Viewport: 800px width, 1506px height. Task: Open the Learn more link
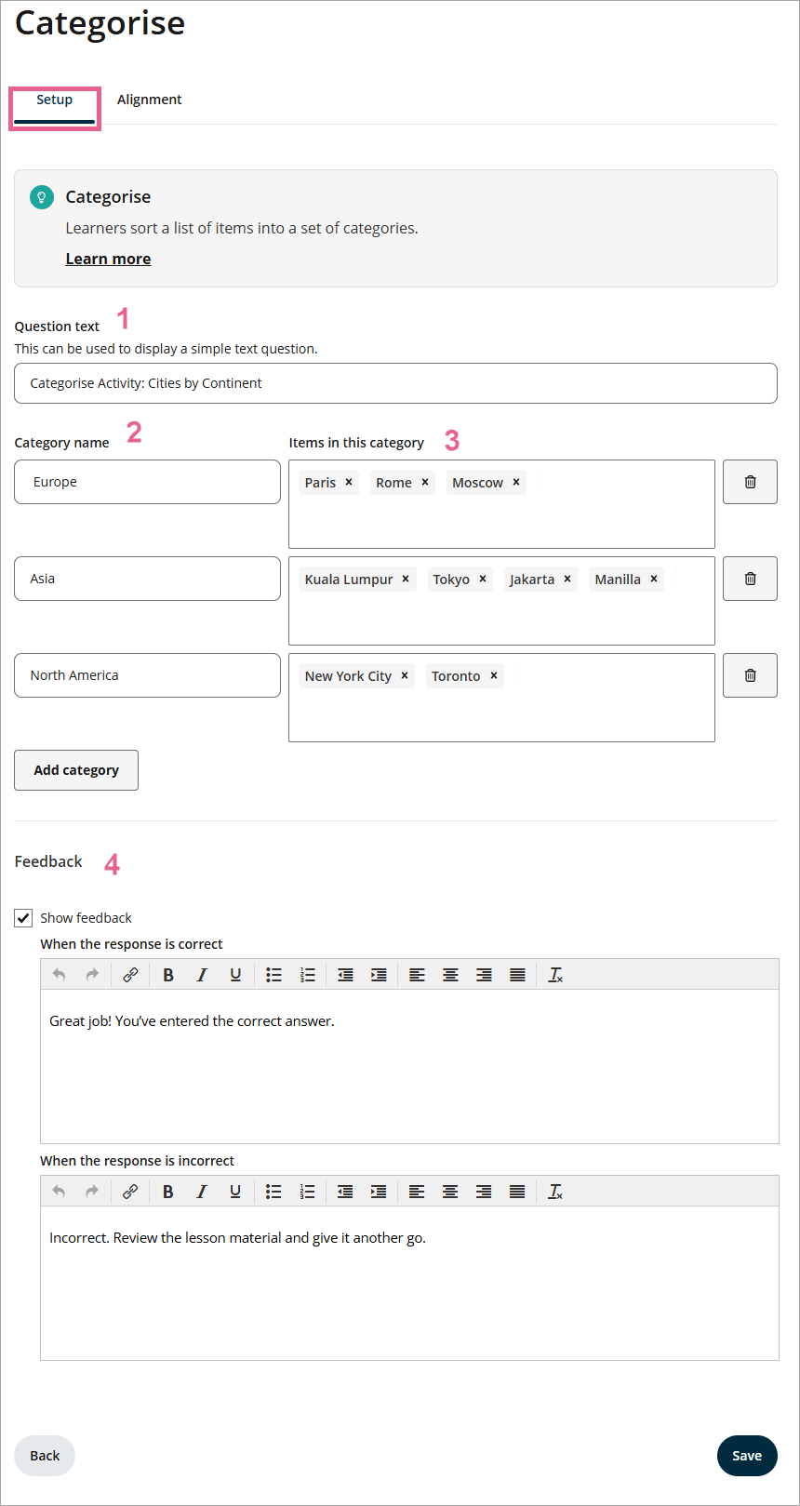[108, 259]
